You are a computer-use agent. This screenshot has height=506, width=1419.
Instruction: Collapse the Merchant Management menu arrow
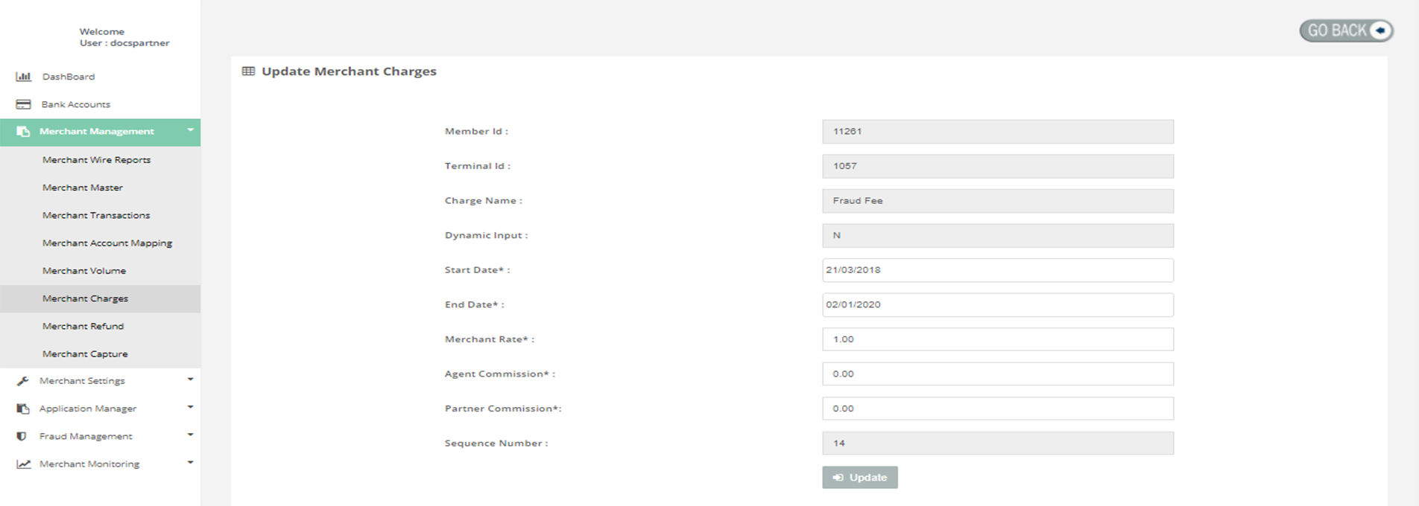tap(190, 130)
